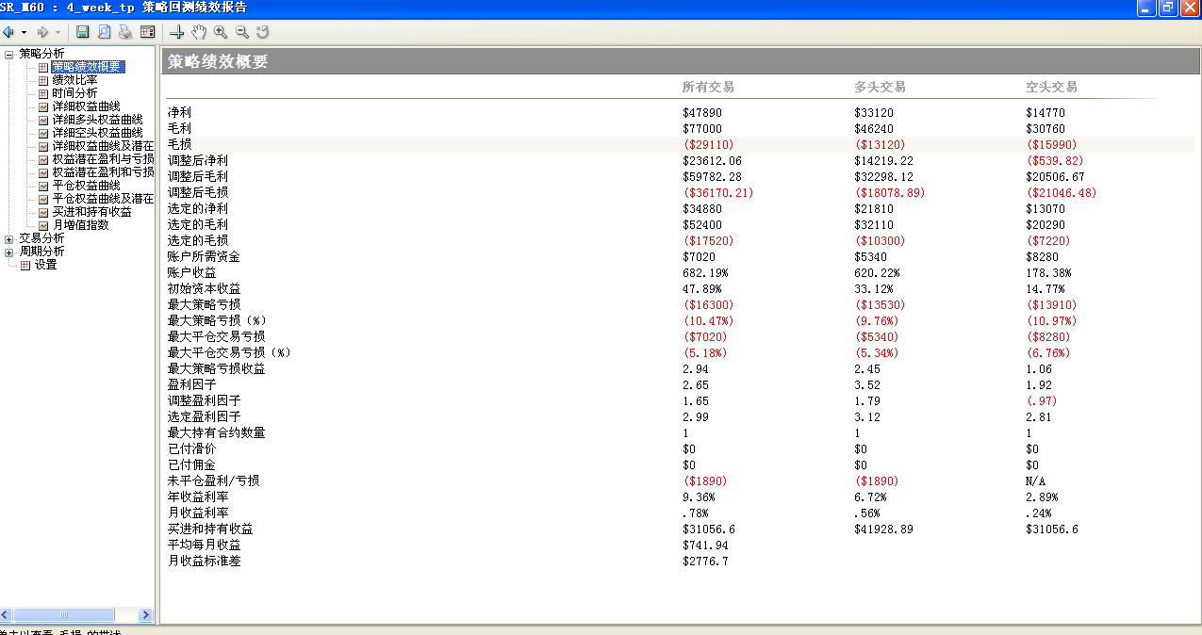
Task: Open 绩效比率 in the tree
Action: (x=74, y=80)
